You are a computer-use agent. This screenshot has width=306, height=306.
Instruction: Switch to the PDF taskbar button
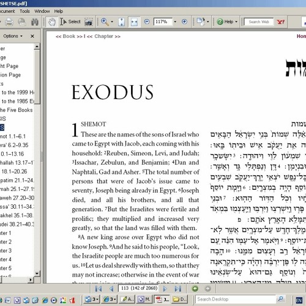[162, 299]
